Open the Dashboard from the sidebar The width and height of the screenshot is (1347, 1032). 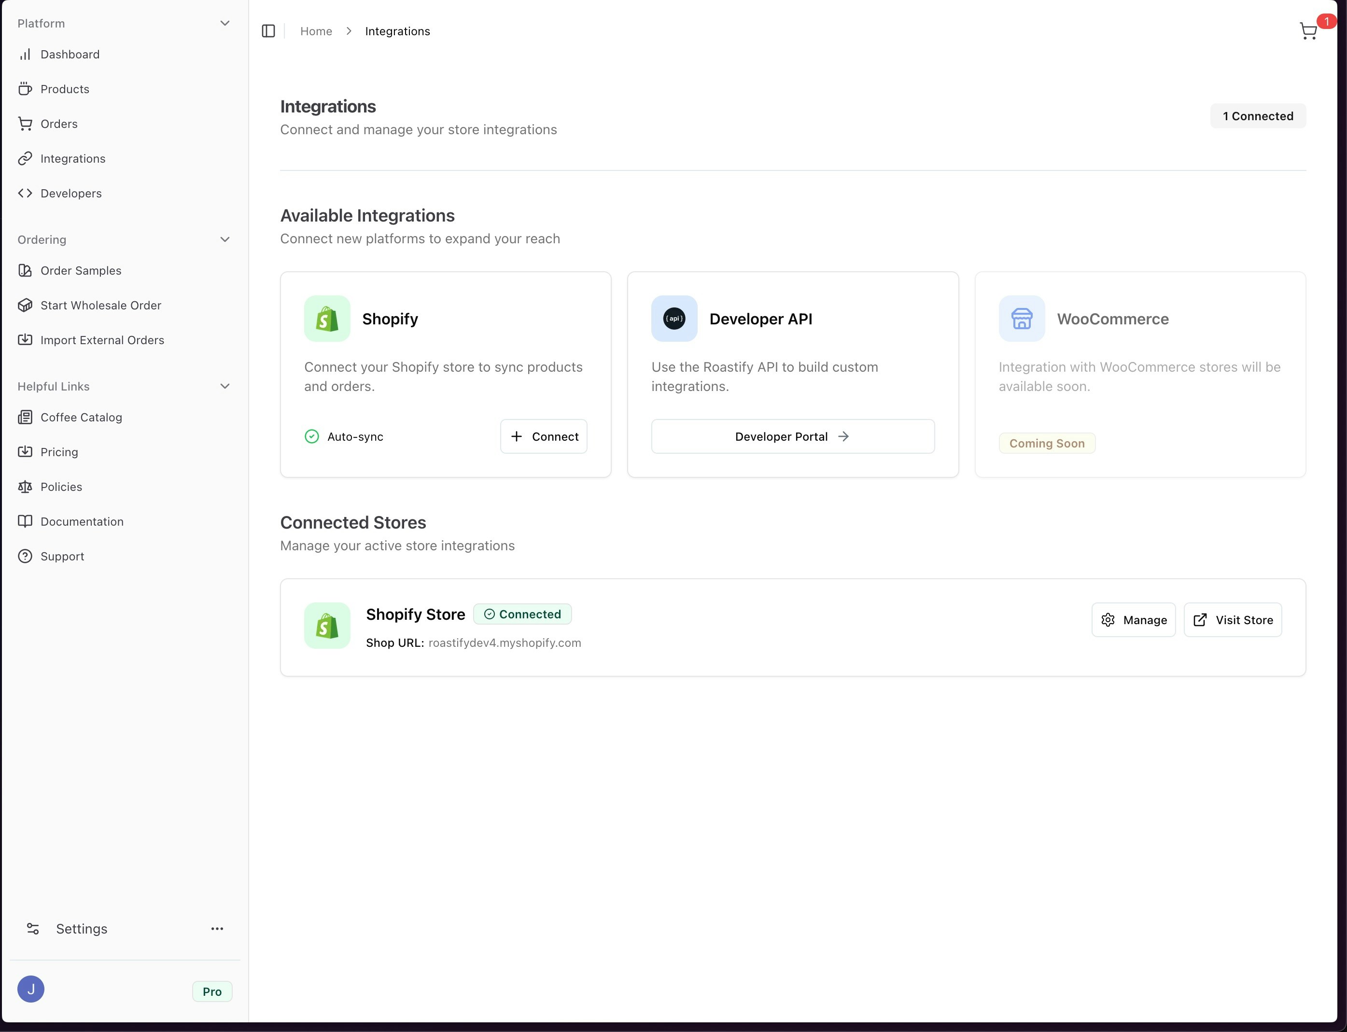pyautogui.click(x=70, y=54)
